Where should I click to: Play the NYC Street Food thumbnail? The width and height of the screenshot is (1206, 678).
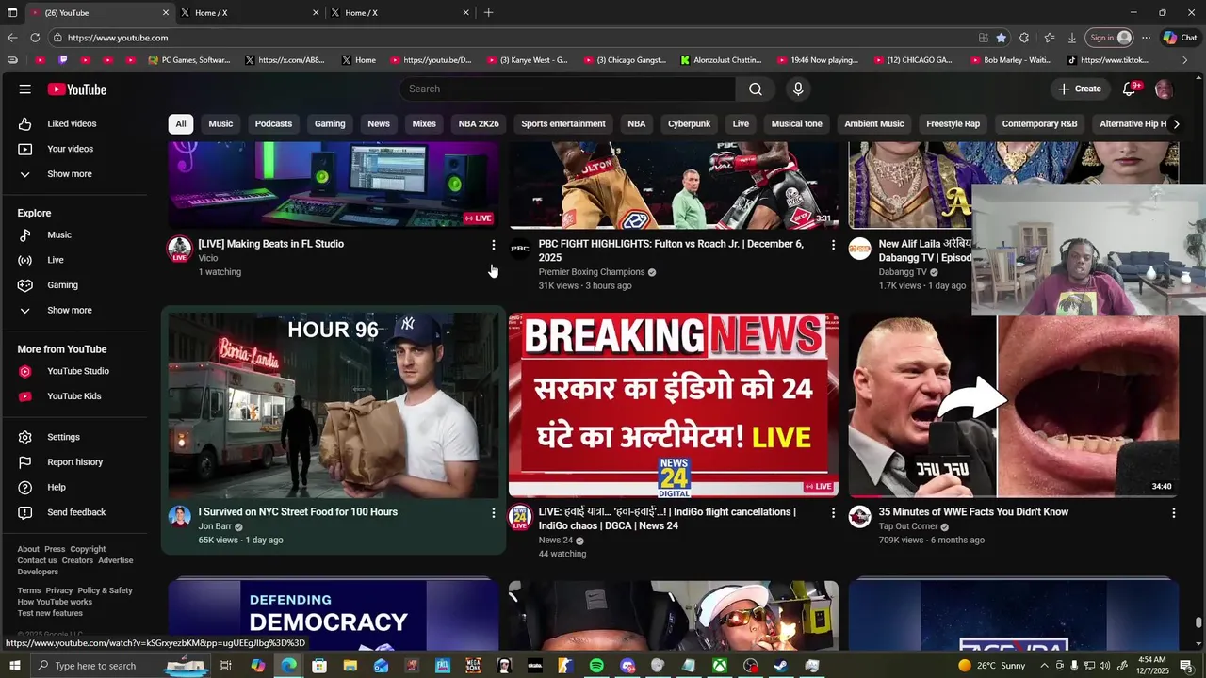334,405
